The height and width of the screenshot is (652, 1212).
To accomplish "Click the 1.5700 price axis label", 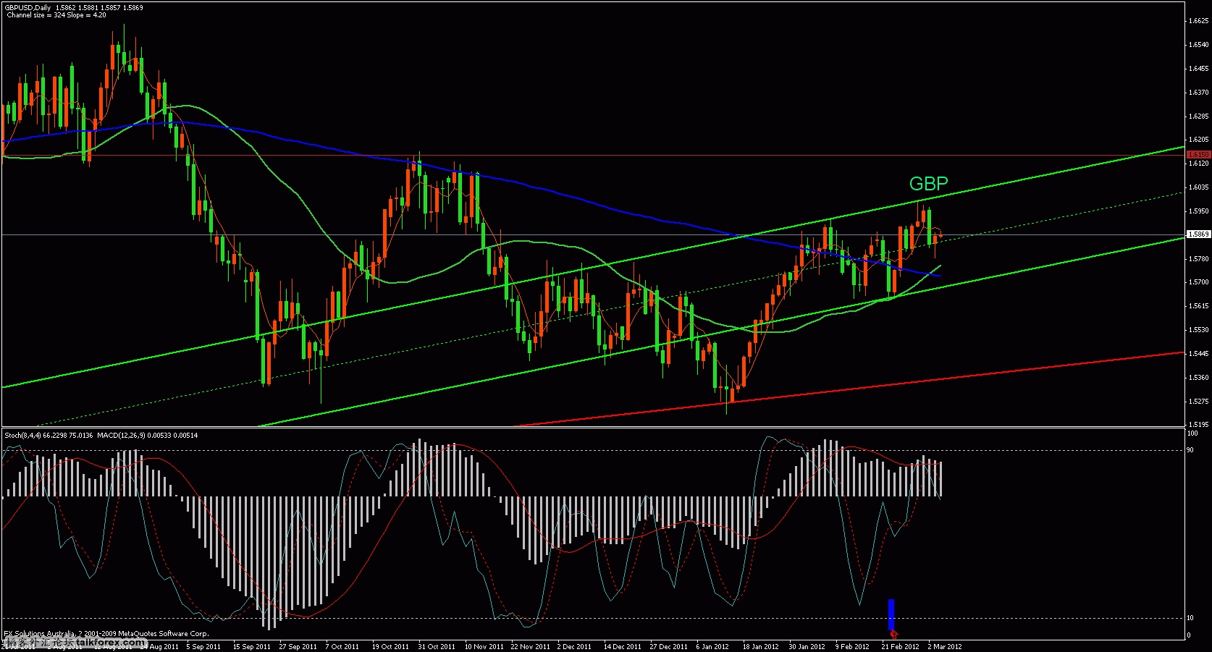I will (x=1199, y=282).
